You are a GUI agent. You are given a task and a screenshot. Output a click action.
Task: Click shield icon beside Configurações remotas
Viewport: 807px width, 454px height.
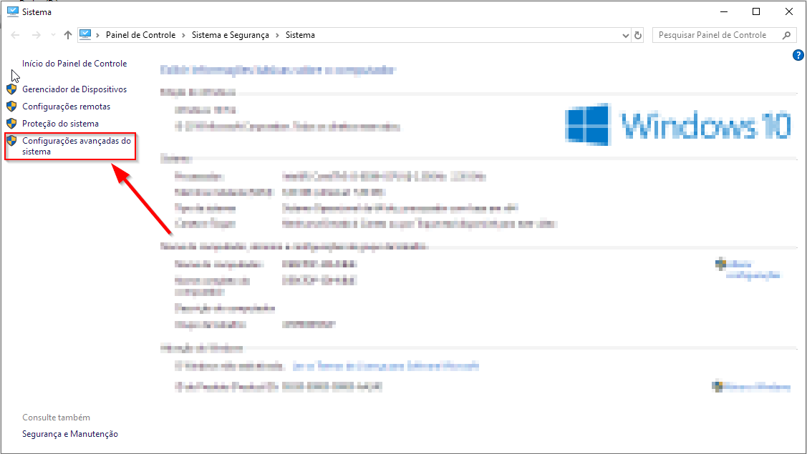(x=11, y=107)
